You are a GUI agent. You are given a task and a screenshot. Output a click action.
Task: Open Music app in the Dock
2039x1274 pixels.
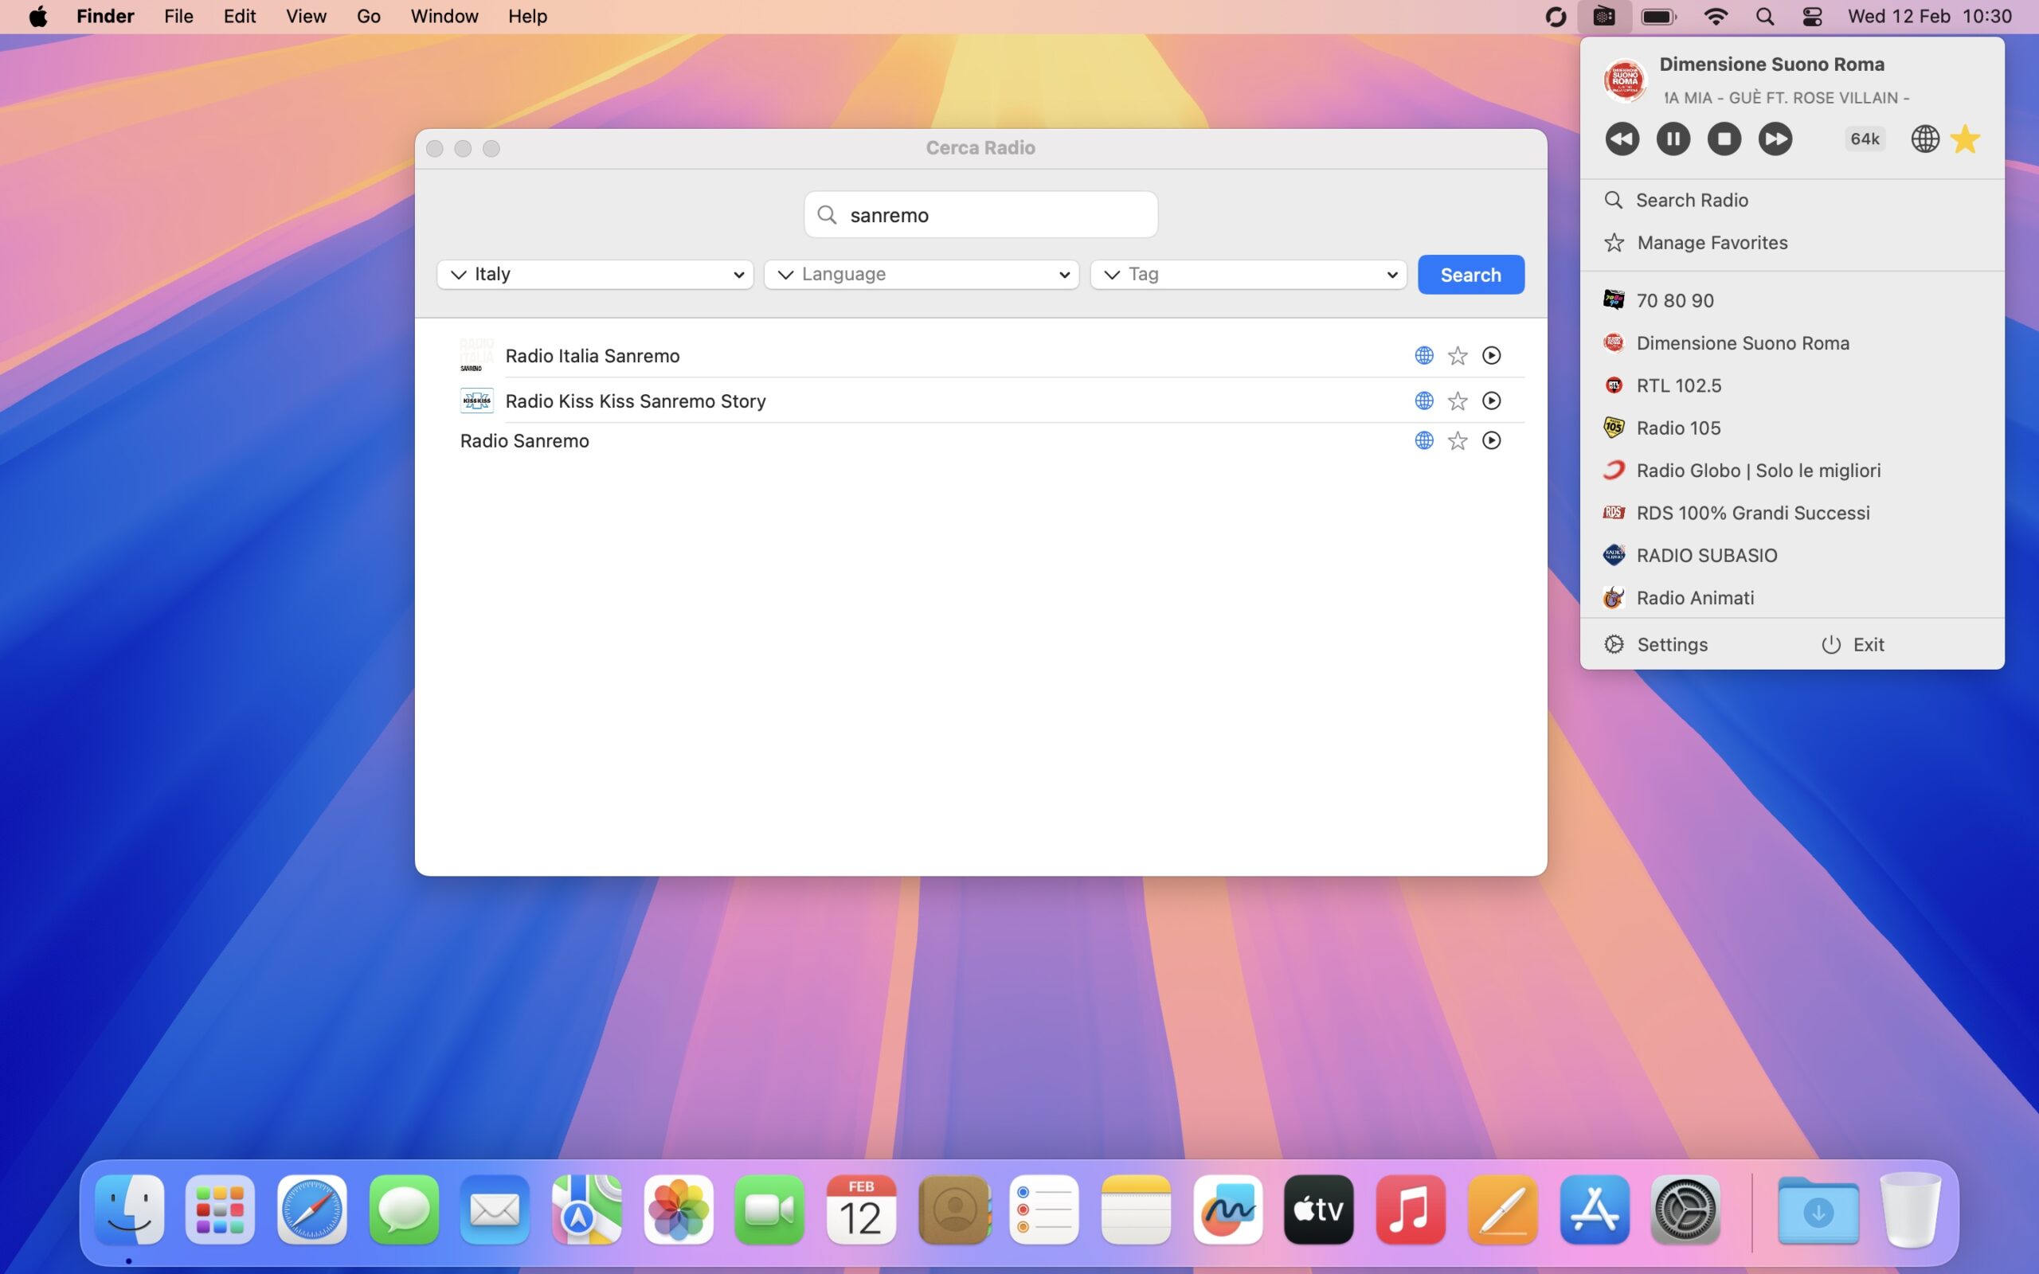pos(1411,1210)
